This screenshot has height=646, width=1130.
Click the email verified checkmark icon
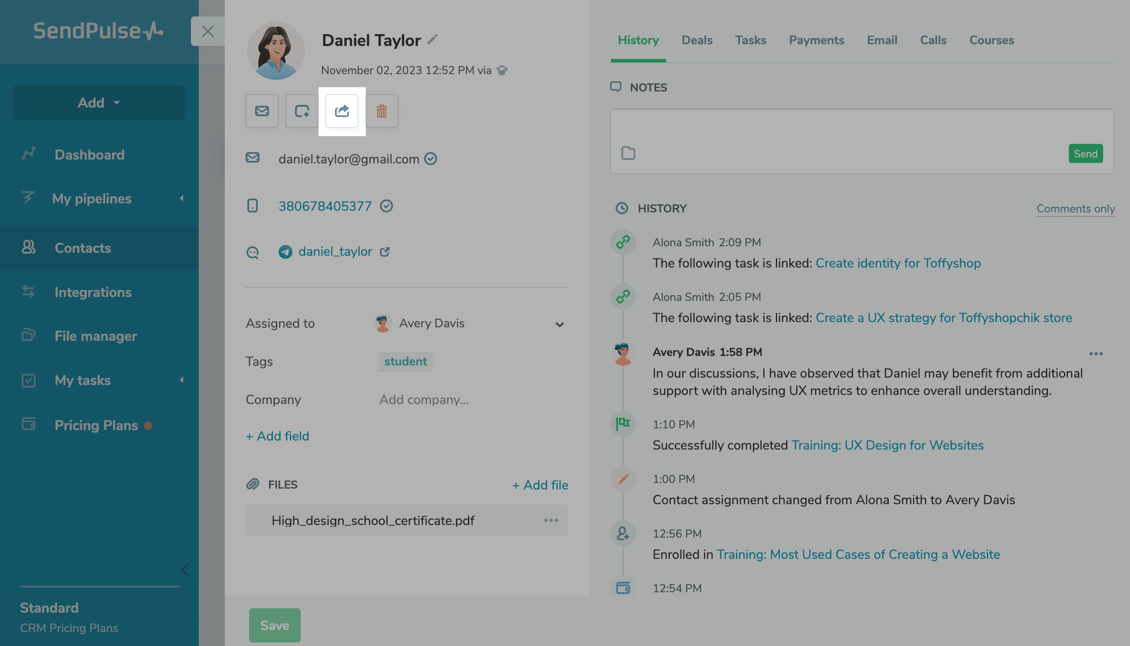(x=430, y=159)
